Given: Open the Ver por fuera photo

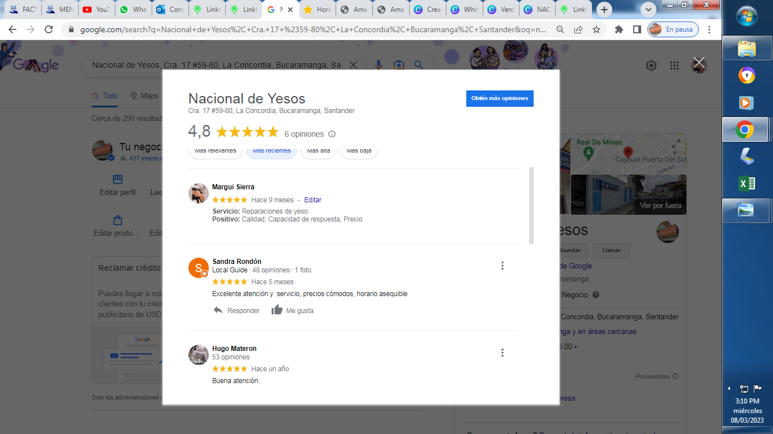Looking at the screenshot, I should (x=629, y=194).
